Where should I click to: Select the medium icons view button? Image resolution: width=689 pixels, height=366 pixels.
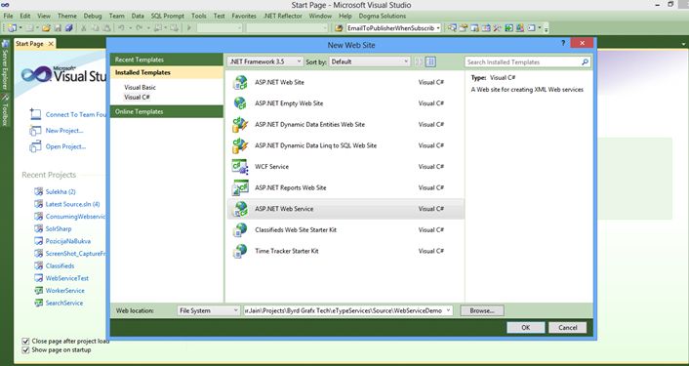click(x=431, y=61)
